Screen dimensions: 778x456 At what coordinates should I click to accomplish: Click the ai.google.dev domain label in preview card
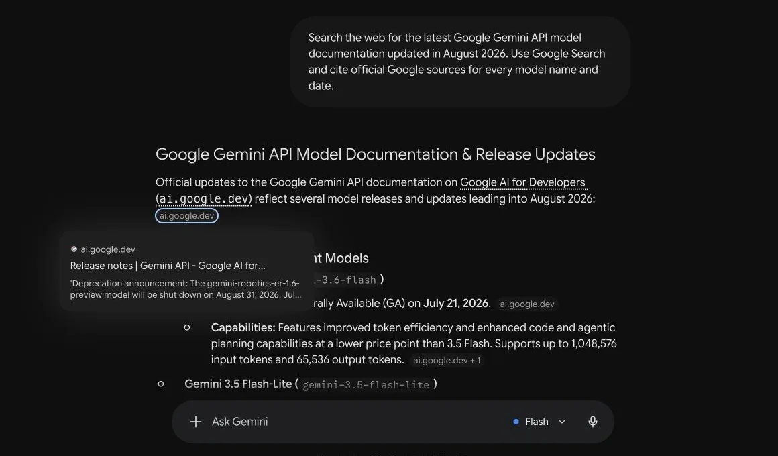pos(108,249)
